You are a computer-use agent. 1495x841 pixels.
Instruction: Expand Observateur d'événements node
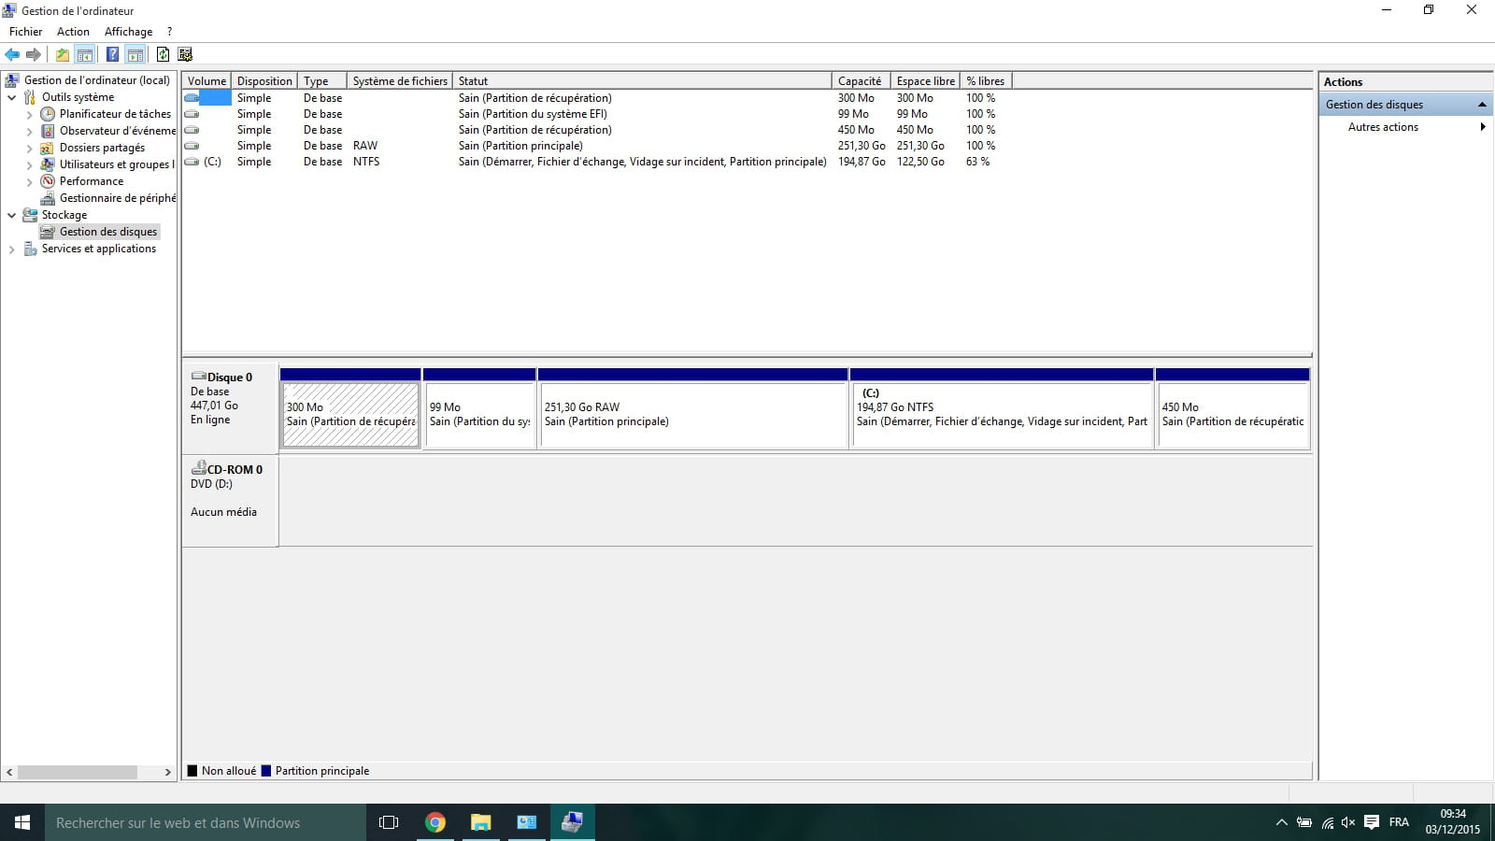[x=29, y=131]
